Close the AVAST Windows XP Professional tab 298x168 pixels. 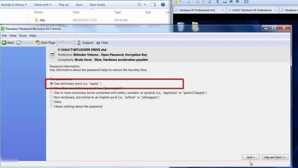275,10
